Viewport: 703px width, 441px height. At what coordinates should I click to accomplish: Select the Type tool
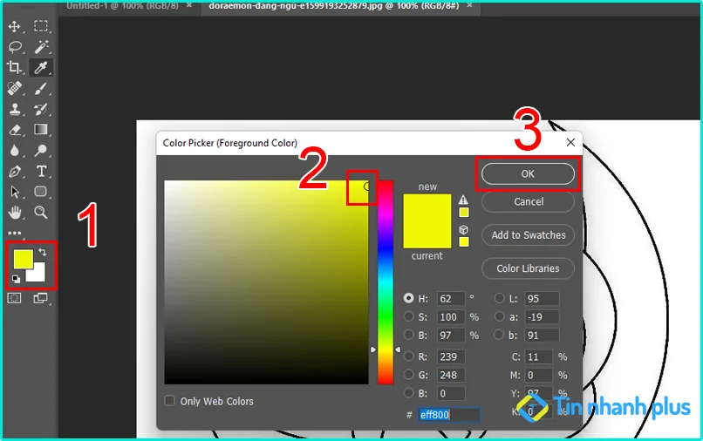pos(41,171)
